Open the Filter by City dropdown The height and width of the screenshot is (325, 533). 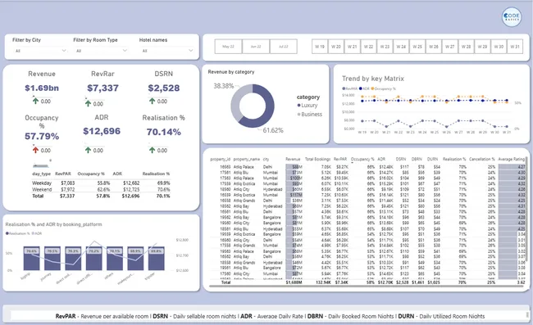tap(40, 51)
